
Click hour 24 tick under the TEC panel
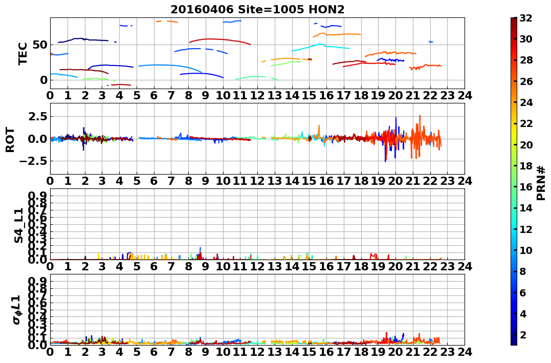tap(465, 95)
